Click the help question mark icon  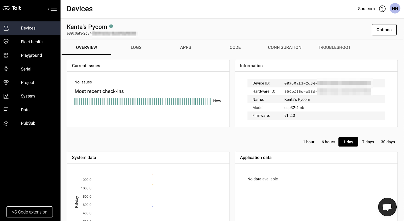point(382,9)
